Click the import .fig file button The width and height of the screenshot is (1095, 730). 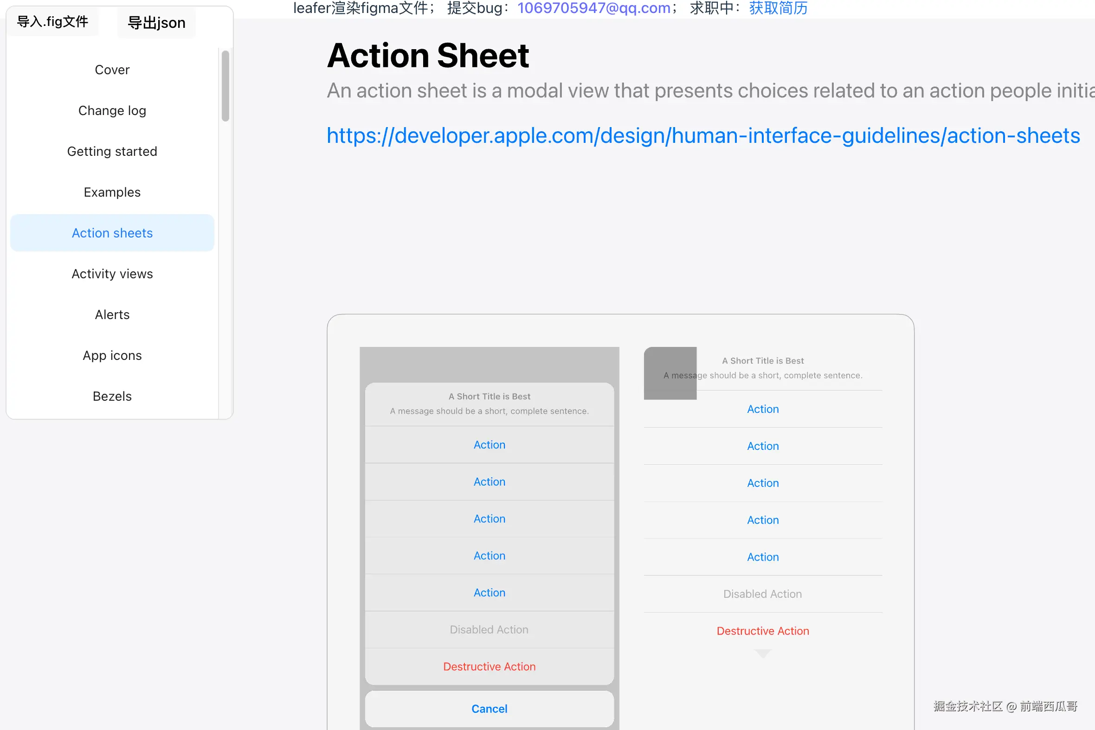click(x=52, y=21)
